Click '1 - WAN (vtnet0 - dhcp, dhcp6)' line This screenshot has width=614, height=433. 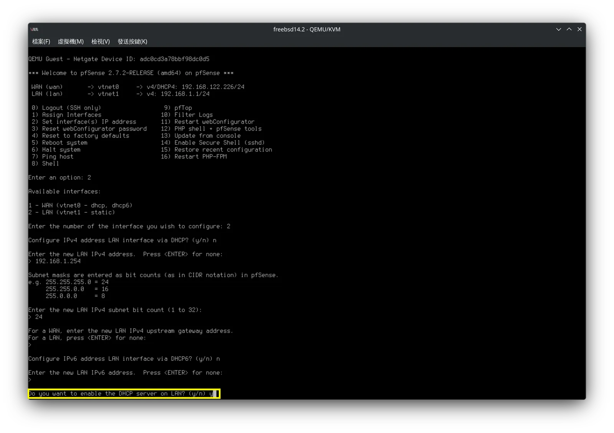[81, 205]
